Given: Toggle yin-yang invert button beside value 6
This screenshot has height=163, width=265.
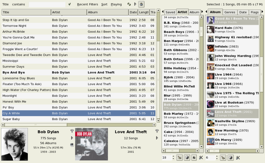Looking at the screenshot, I should click(x=231, y=158).
